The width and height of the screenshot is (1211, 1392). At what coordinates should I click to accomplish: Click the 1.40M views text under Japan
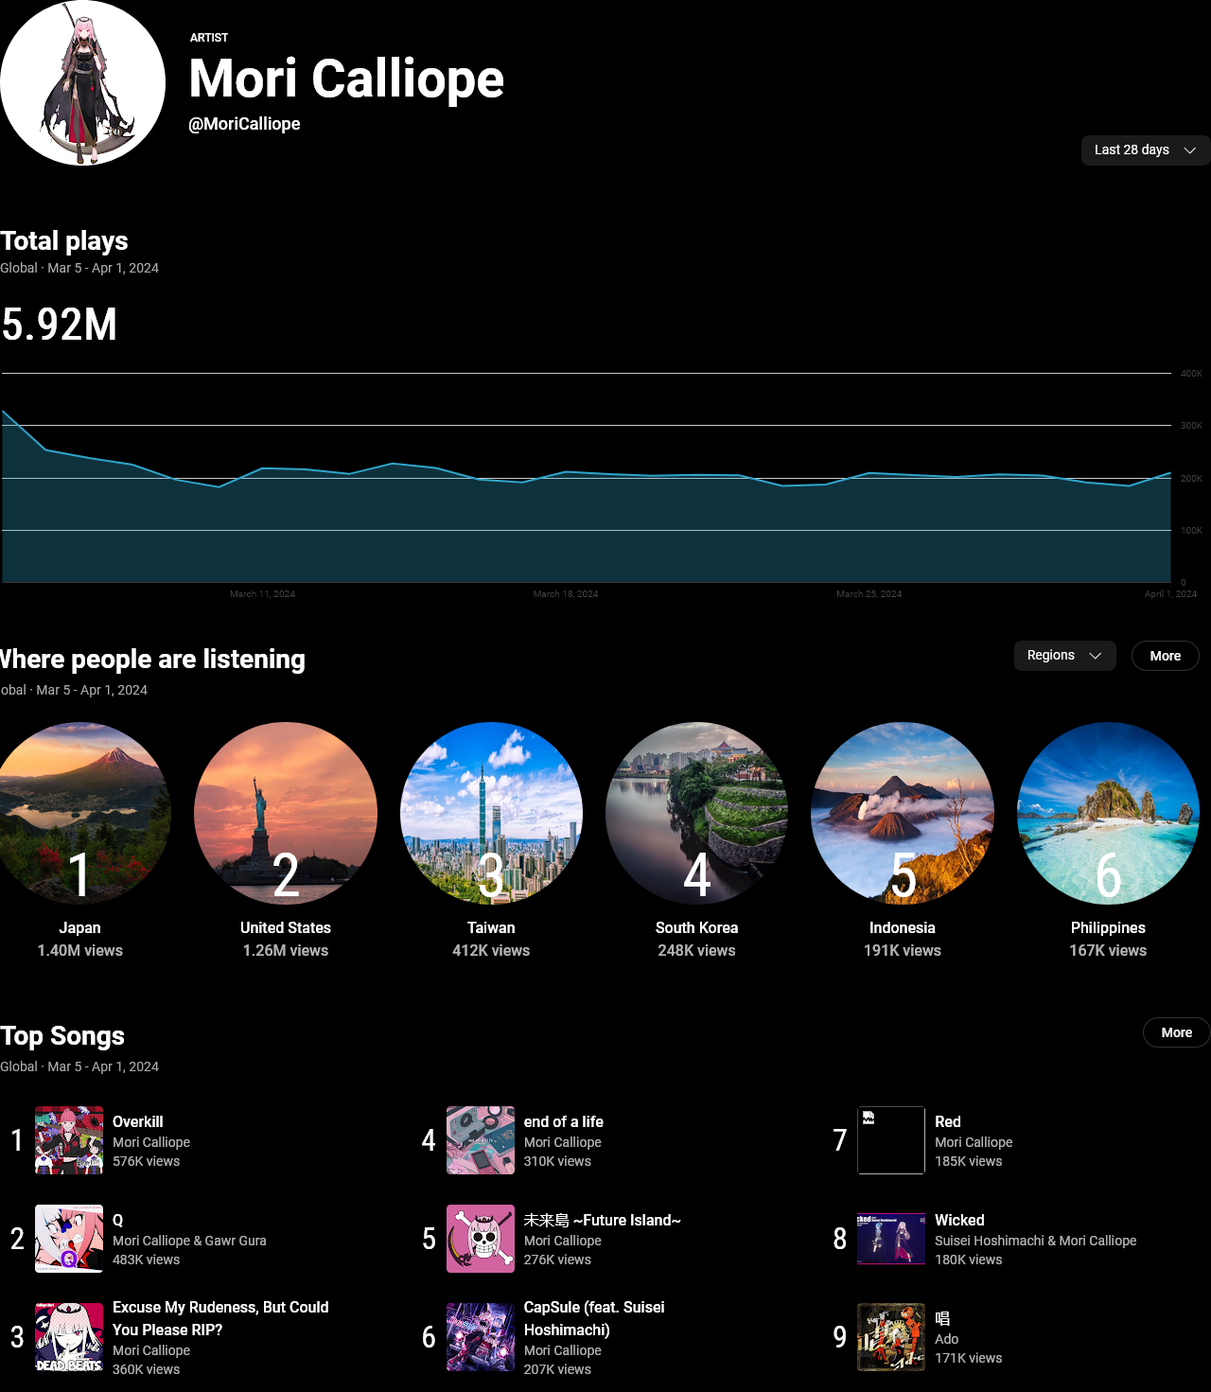coord(80,950)
